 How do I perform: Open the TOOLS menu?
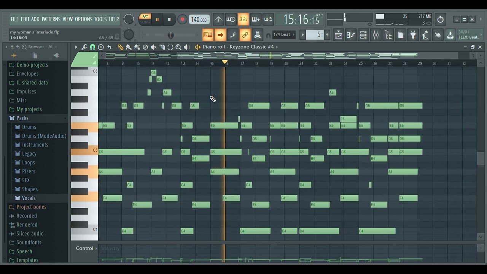point(100,19)
